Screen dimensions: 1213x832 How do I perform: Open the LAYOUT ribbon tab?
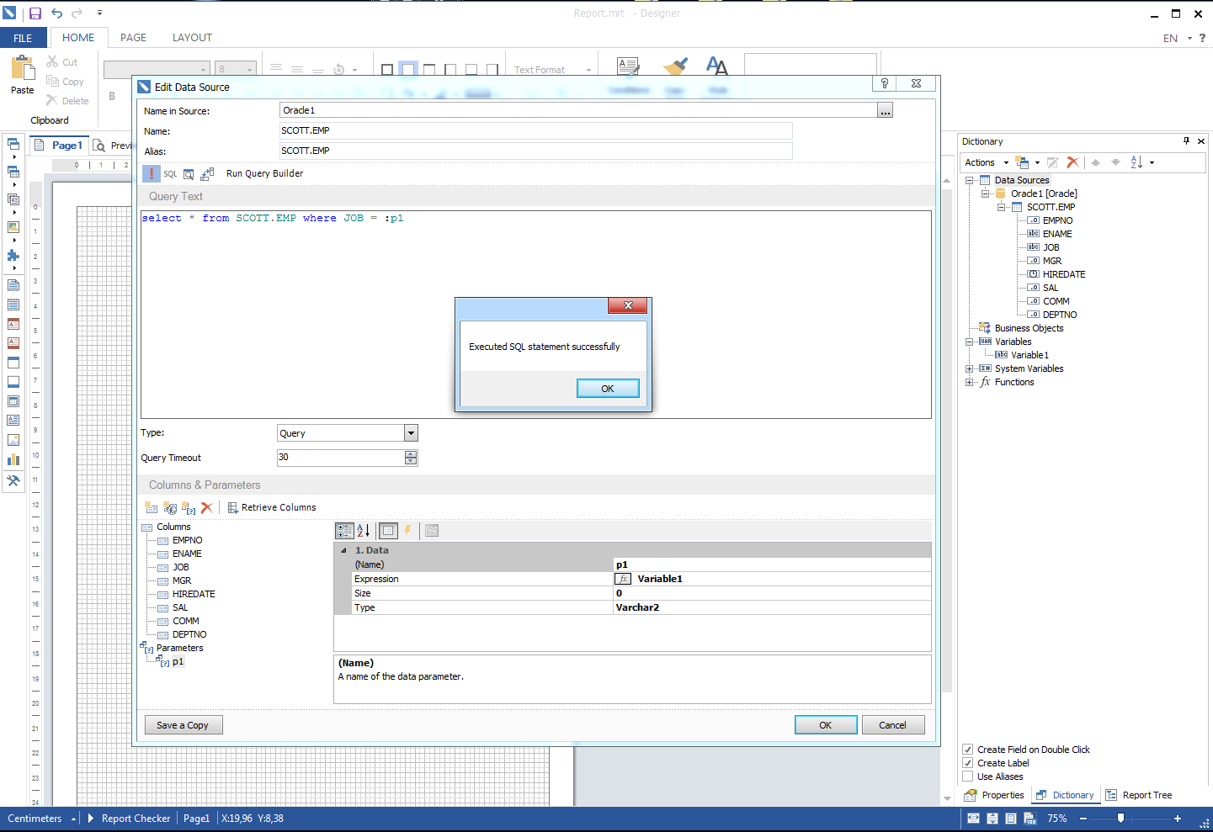click(x=192, y=38)
